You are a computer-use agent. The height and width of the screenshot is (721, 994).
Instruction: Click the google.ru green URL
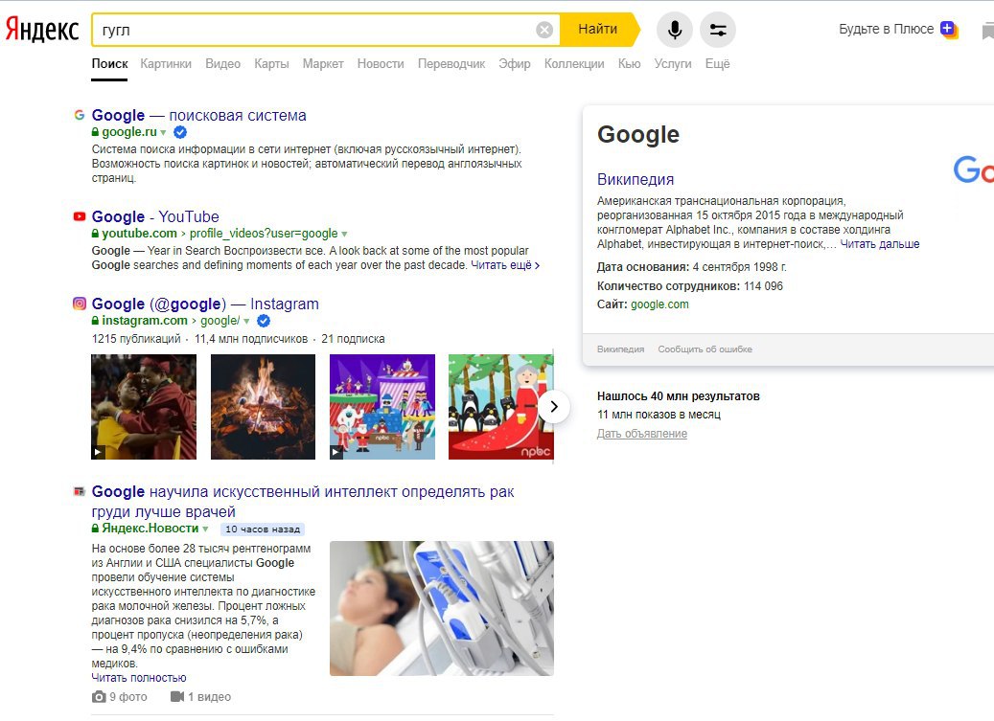point(129,132)
